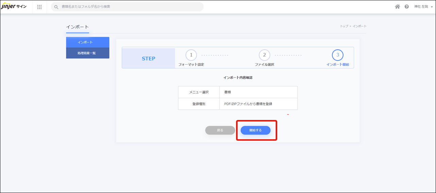Screen dimensions: 436x193
Task: Click the magnifying glass search icon
Action: click(x=56, y=7)
